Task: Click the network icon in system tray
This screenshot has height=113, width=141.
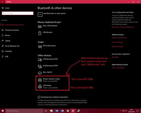Action: coord(123,111)
